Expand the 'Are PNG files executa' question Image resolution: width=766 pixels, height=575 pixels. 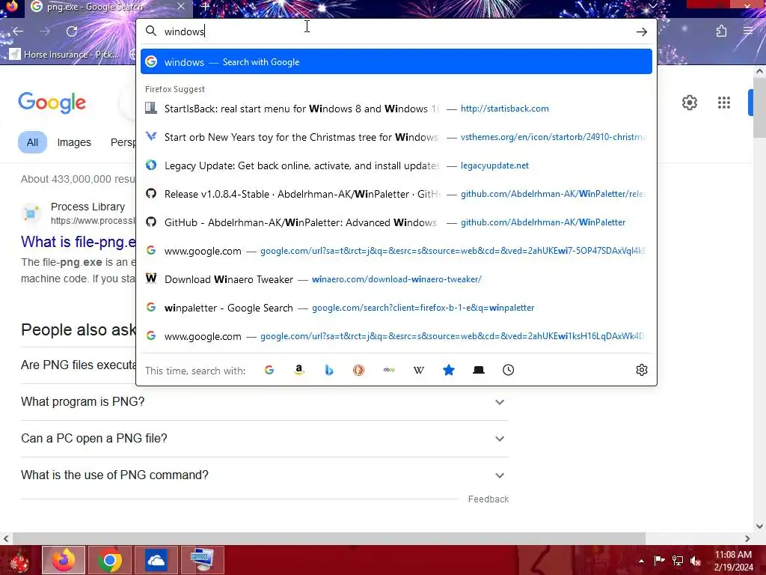[x=78, y=365]
